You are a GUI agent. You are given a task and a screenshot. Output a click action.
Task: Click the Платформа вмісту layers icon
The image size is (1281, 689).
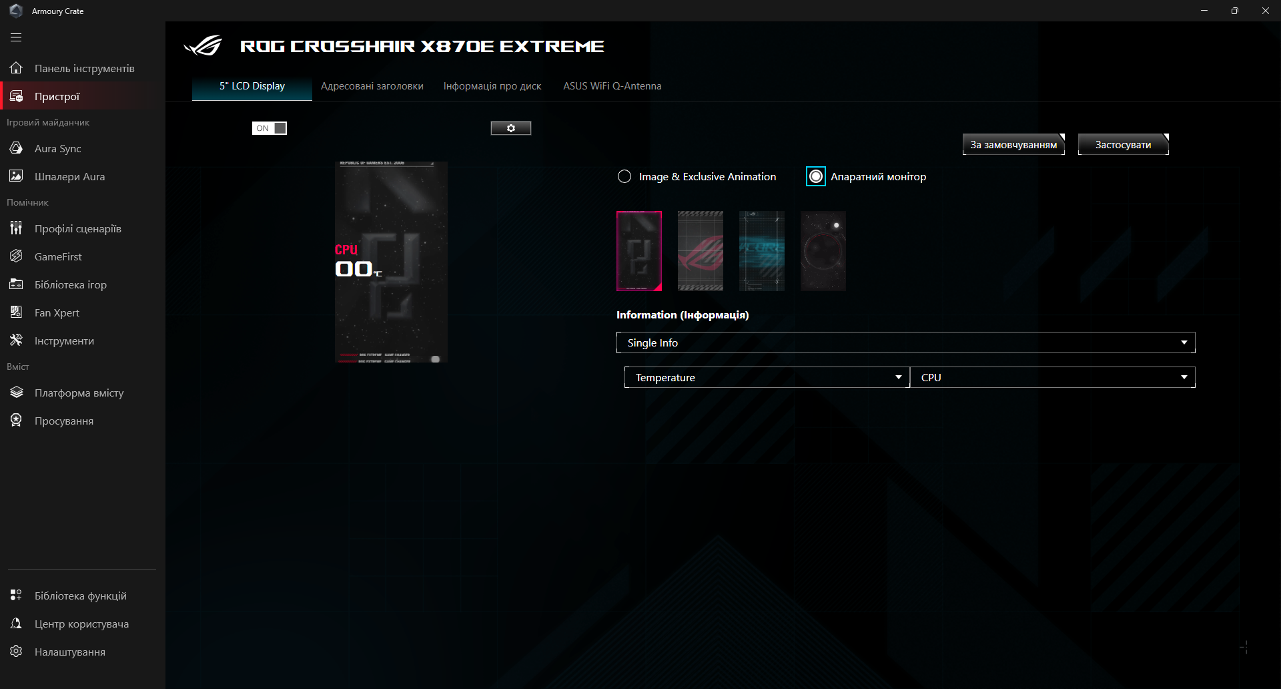tap(16, 393)
